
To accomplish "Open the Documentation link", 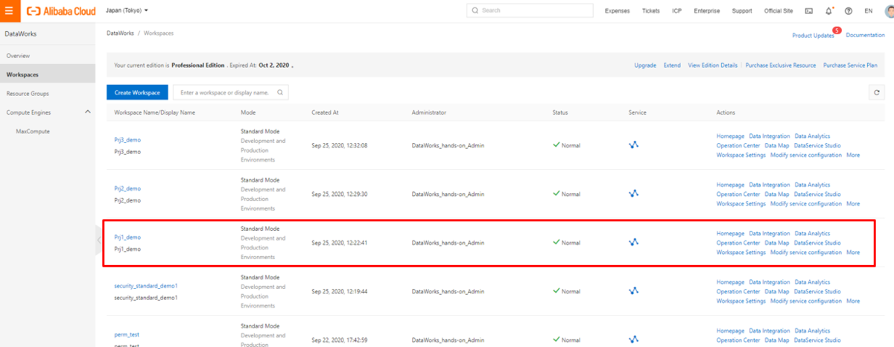I will (x=865, y=35).
